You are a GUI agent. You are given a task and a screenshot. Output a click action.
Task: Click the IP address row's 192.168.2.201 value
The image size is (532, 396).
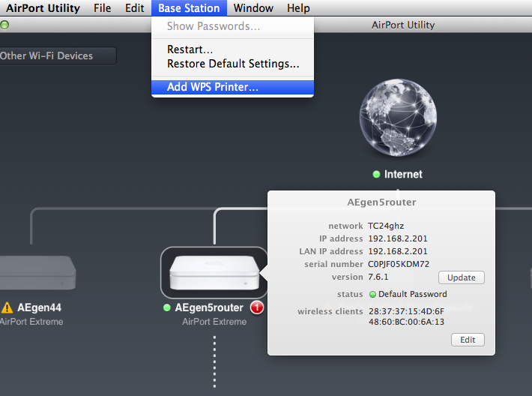(398, 238)
